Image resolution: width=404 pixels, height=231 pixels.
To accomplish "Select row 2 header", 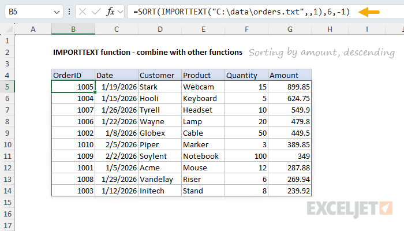I will point(7,53).
